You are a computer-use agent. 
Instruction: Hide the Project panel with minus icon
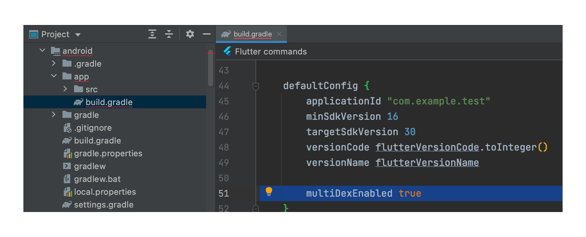click(207, 34)
